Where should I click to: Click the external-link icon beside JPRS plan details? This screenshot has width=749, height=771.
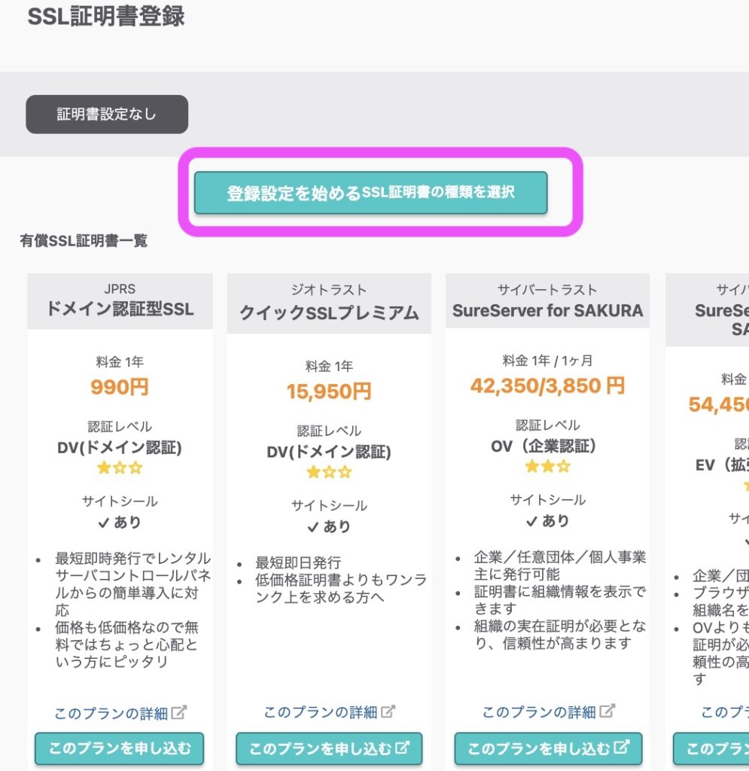pos(179,712)
